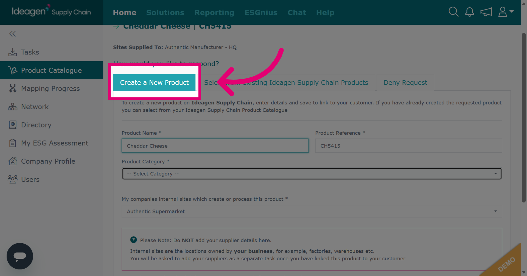Open Product Catalogue in the sidebar

coord(52,70)
